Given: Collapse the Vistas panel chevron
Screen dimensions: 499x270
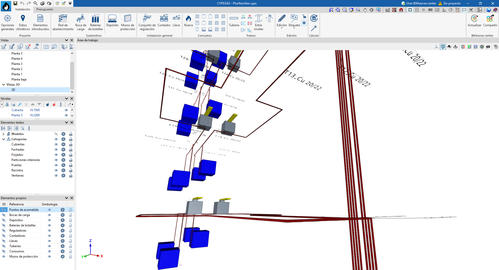Looking at the screenshot, I should coord(67,40).
